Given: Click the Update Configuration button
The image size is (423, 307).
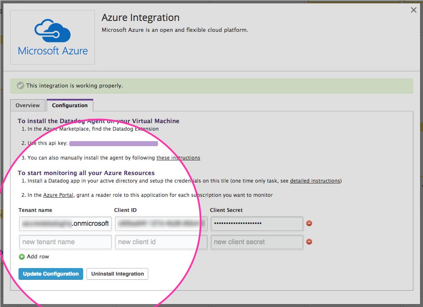Looking at the screenshot, I should pyautogui.click(x=50, y=274).
